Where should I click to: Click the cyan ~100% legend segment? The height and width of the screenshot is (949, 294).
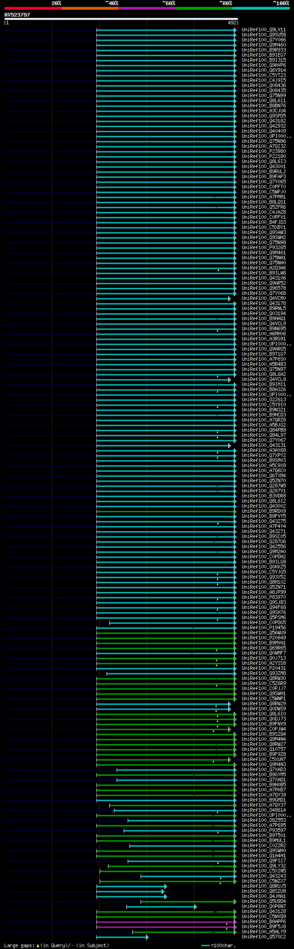tap(261, 8)
